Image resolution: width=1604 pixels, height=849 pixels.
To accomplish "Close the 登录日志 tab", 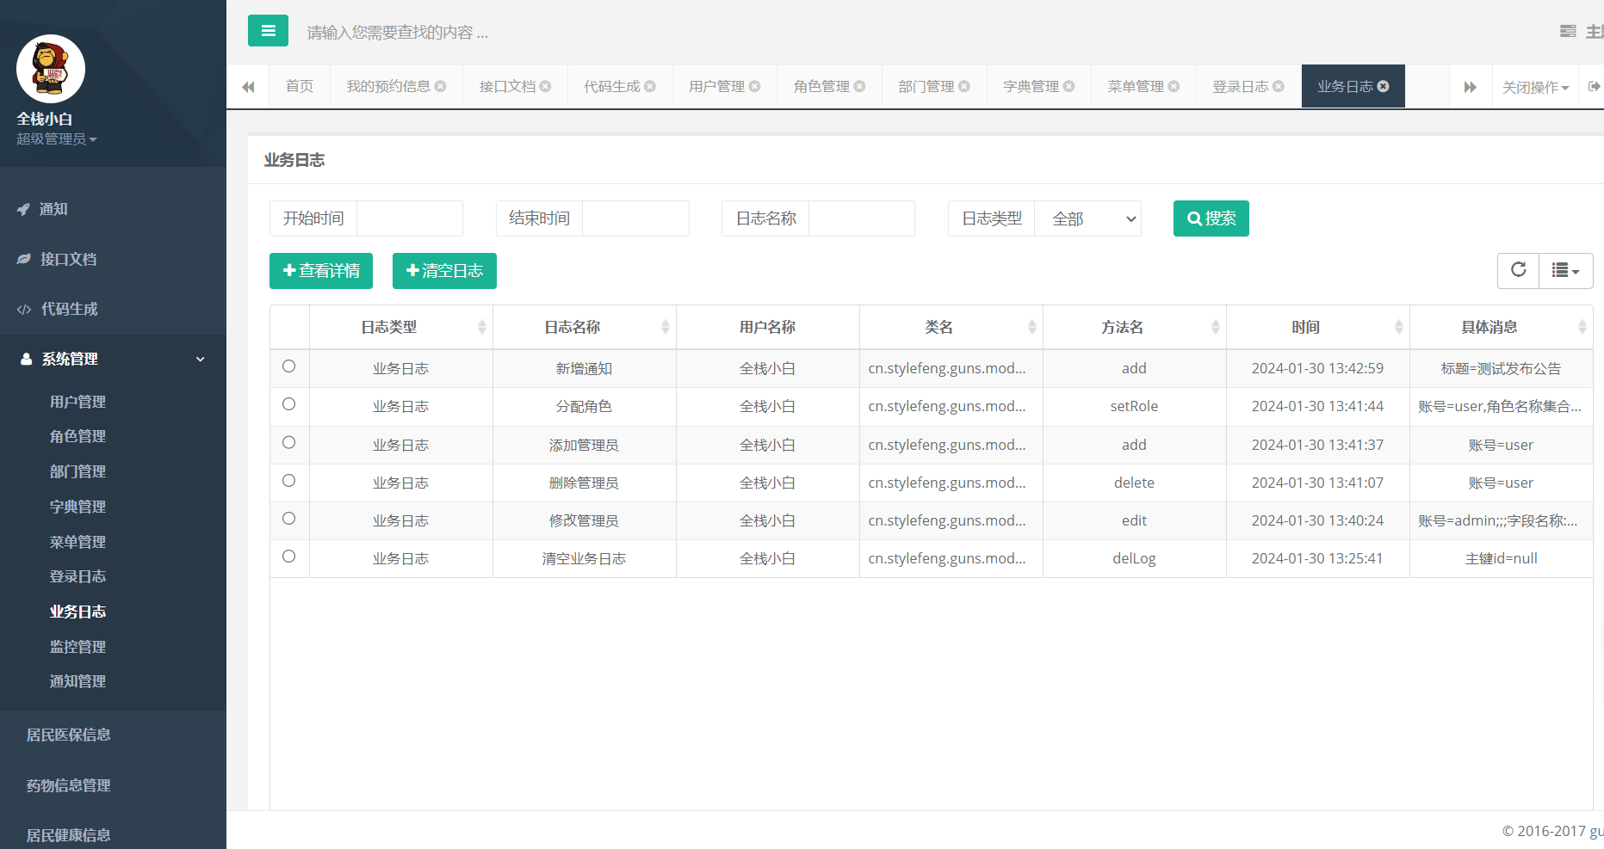I will tap(1279, 87).
